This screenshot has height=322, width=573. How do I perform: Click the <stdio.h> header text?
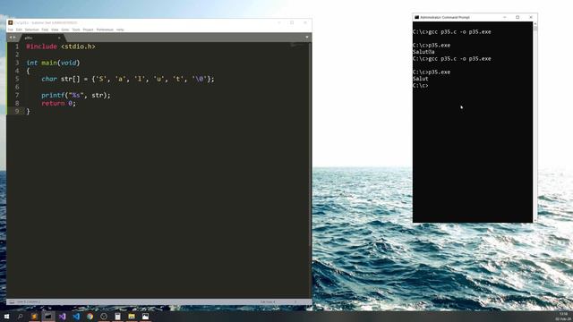pyautogui.click(x=78, y=47)
